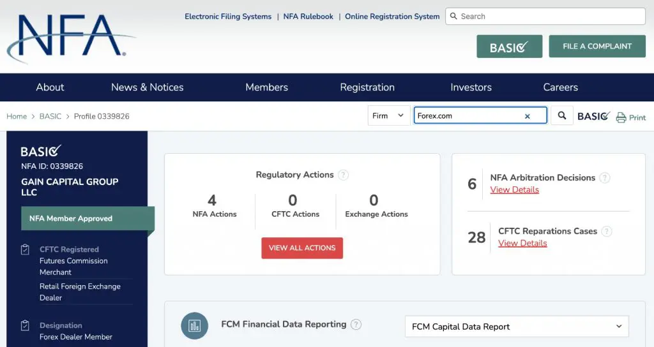Clear the Forex.com search text with X
Image resolution: width=654 pixels, height=347 pixels.
click(x=527, y=116)
